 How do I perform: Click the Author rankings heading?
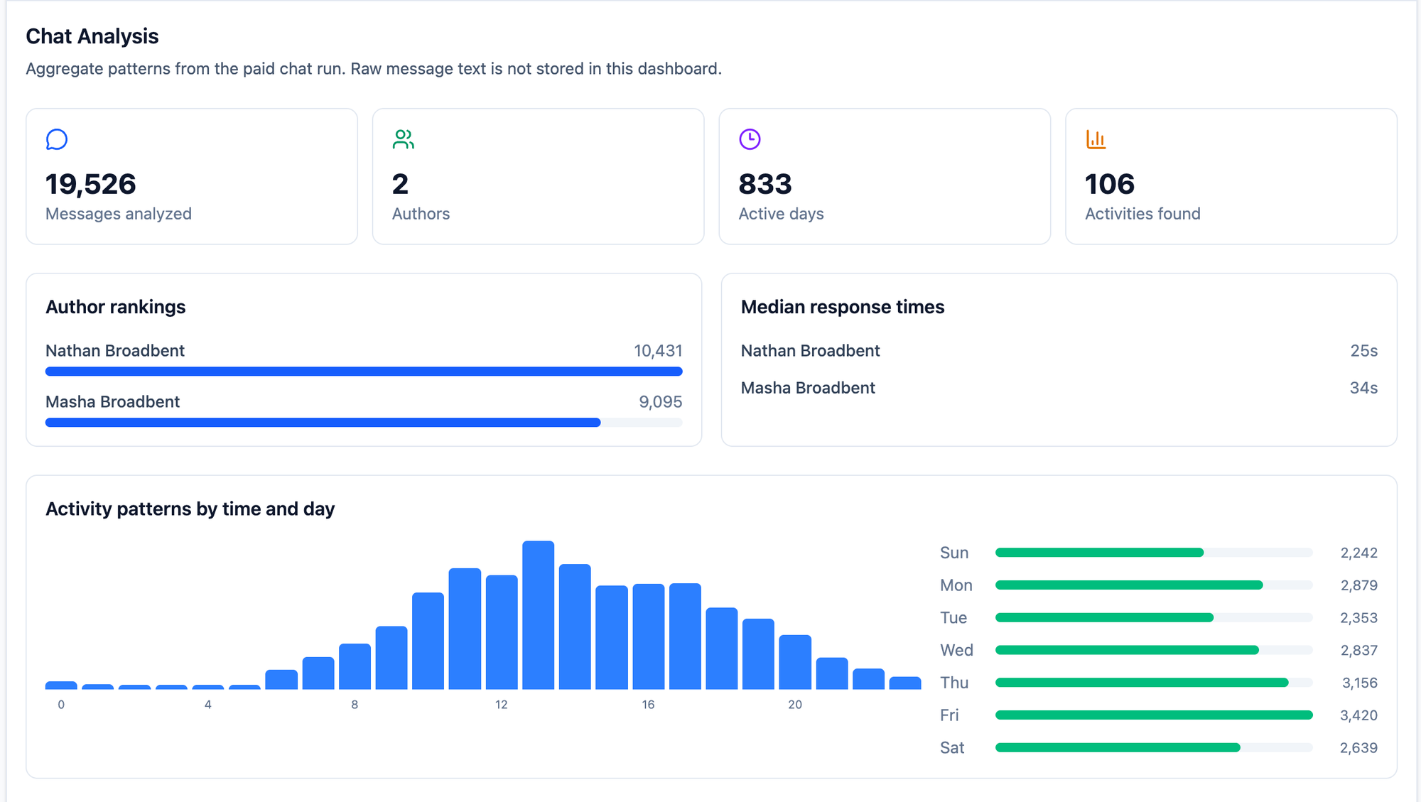point(115,307)
